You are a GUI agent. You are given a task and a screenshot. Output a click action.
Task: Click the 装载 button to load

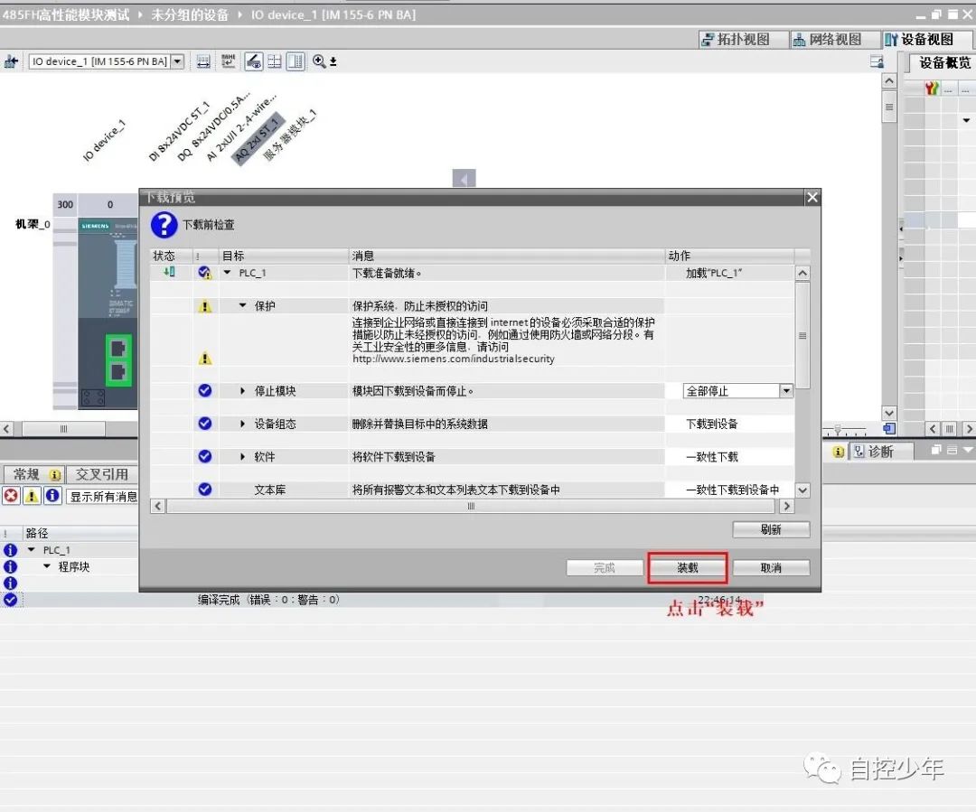[x=687, y=568]
